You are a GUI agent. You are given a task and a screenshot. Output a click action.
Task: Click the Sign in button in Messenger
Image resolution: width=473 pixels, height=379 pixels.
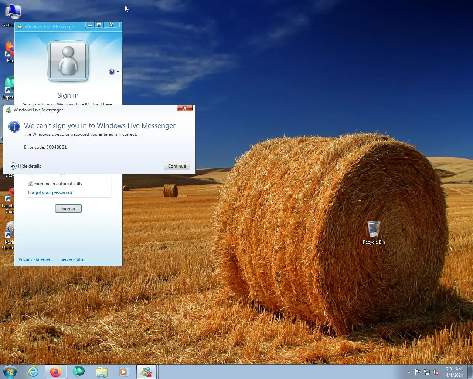coord(68,209)
